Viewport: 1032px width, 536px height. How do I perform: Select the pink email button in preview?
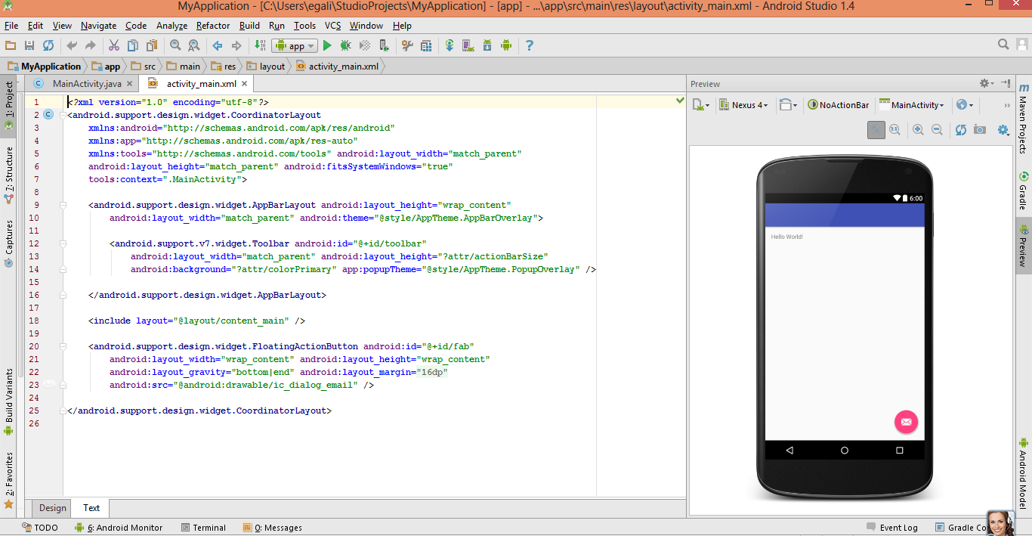(907, 422)
